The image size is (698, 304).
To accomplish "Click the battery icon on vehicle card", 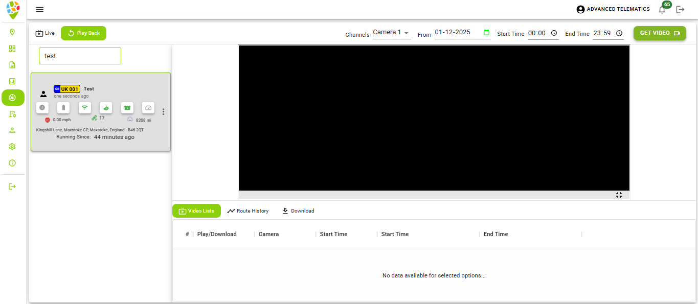I will click(x=63, y=108).
